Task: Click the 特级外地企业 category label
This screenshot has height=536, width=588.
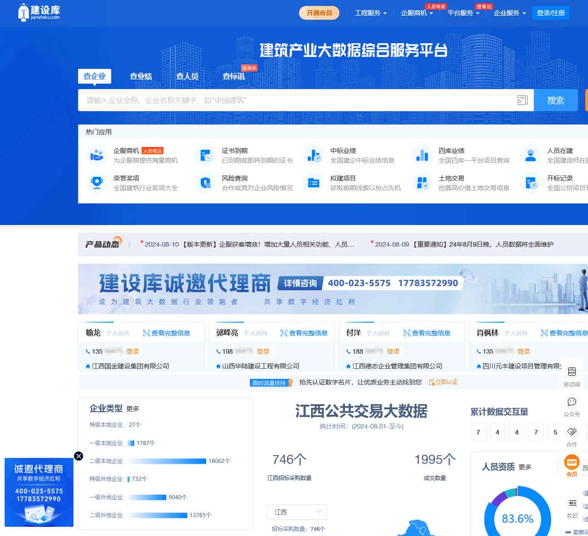Action: point(106,479)
